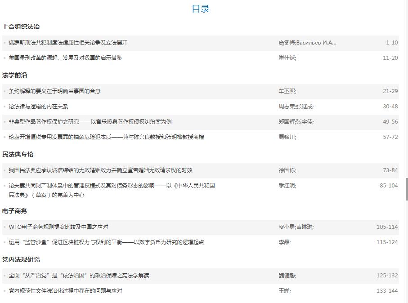This screenshot has width=408, height=303.
Task: Click the 目录 heading
Action: [x=201, y=9]
